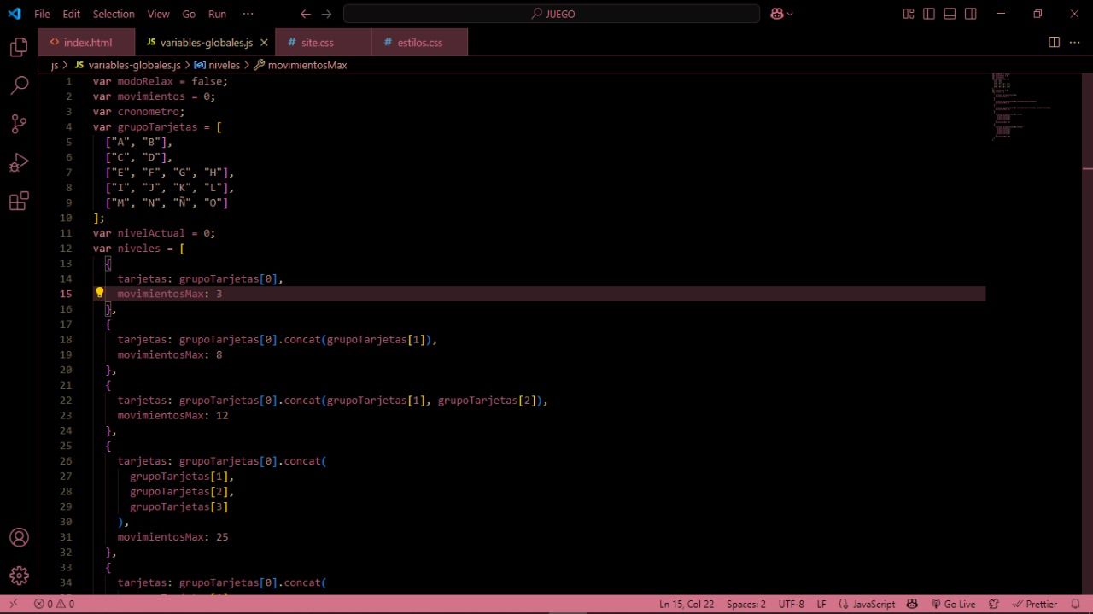Change encoding via UTF-8
The height and width of the screenshot is (614, 1093).
[791, 604]
